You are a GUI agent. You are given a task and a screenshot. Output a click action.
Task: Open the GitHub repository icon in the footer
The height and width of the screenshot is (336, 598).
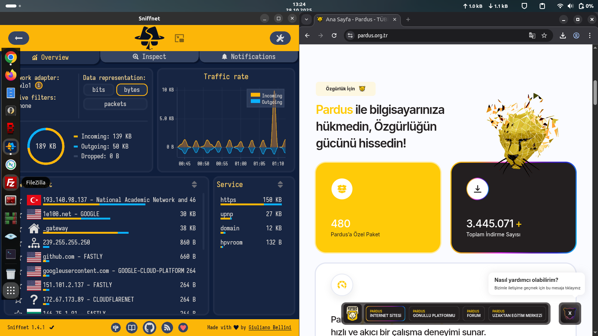[149, 328]
